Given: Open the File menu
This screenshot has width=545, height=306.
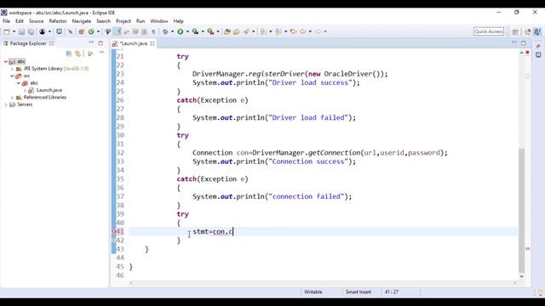Looking at the screenshot, I should click(6, 21).
